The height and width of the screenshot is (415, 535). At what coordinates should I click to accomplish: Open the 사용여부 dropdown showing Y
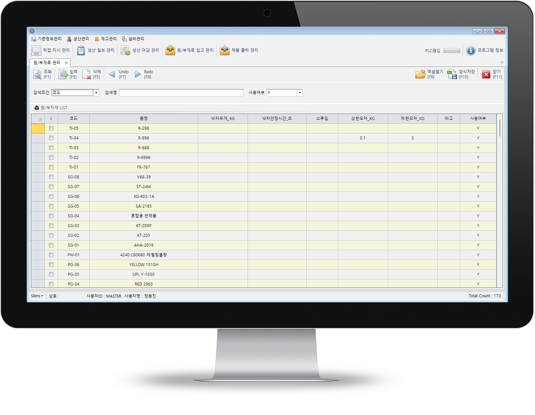click(300, 93)
